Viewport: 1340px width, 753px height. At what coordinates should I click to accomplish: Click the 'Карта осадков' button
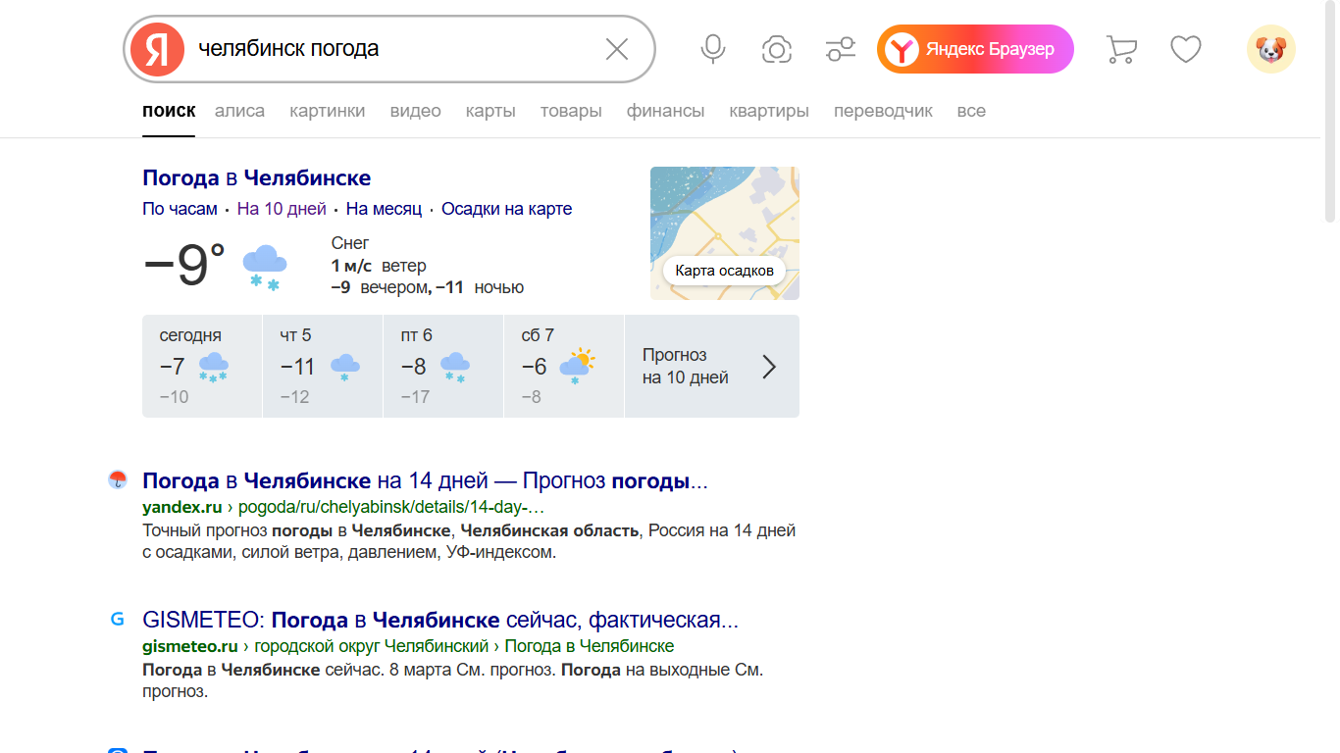pos(725,271)
